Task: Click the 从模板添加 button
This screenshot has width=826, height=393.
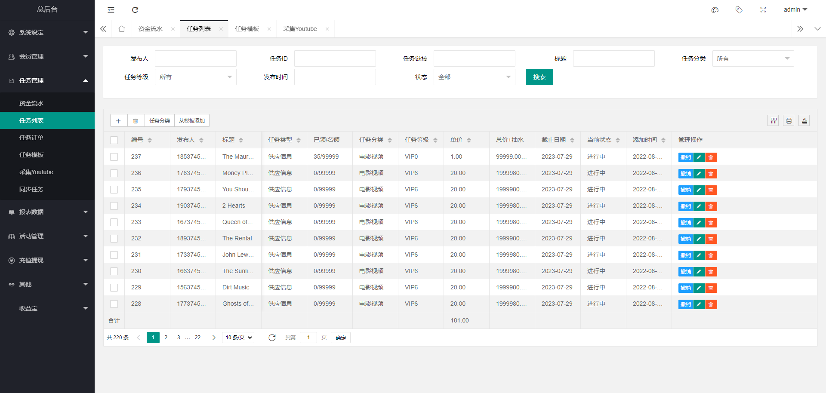Action: tap(192, 121)
